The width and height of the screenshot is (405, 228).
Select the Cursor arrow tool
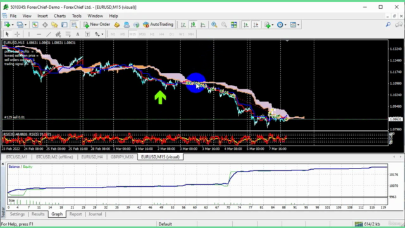click(7, 34)
